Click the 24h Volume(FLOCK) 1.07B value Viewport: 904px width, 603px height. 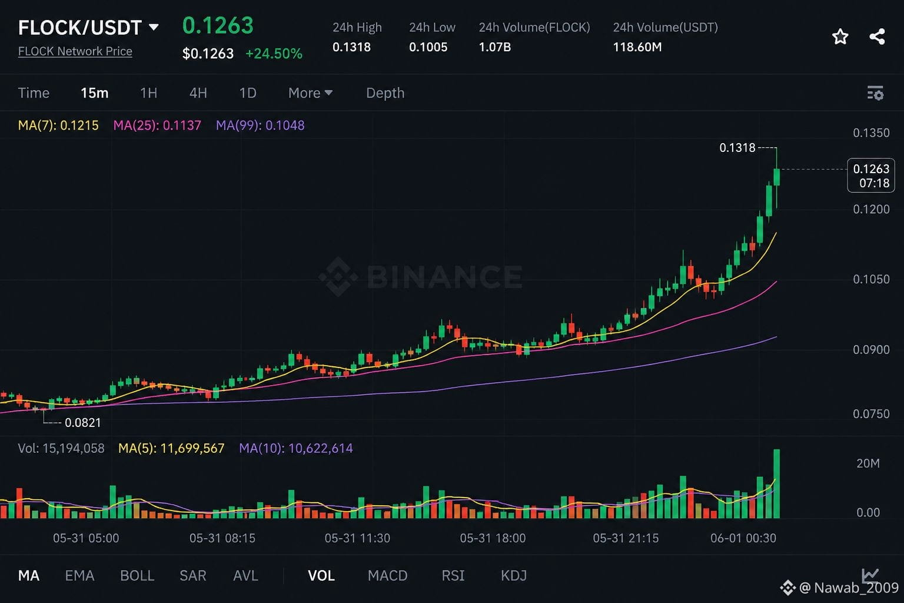(x=494, y=47)
